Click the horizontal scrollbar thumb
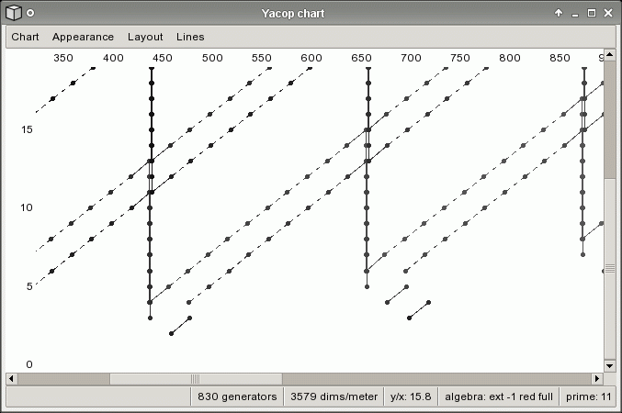 [196, 379]
